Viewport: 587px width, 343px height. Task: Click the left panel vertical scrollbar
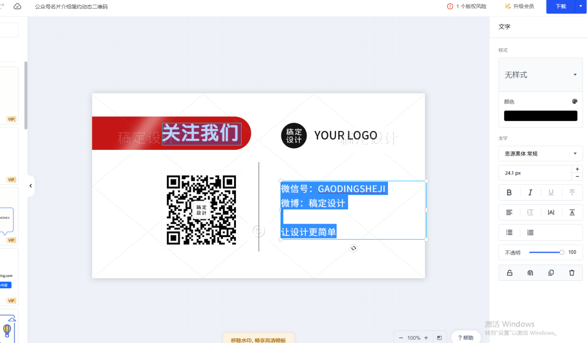(x=26, y=96)
